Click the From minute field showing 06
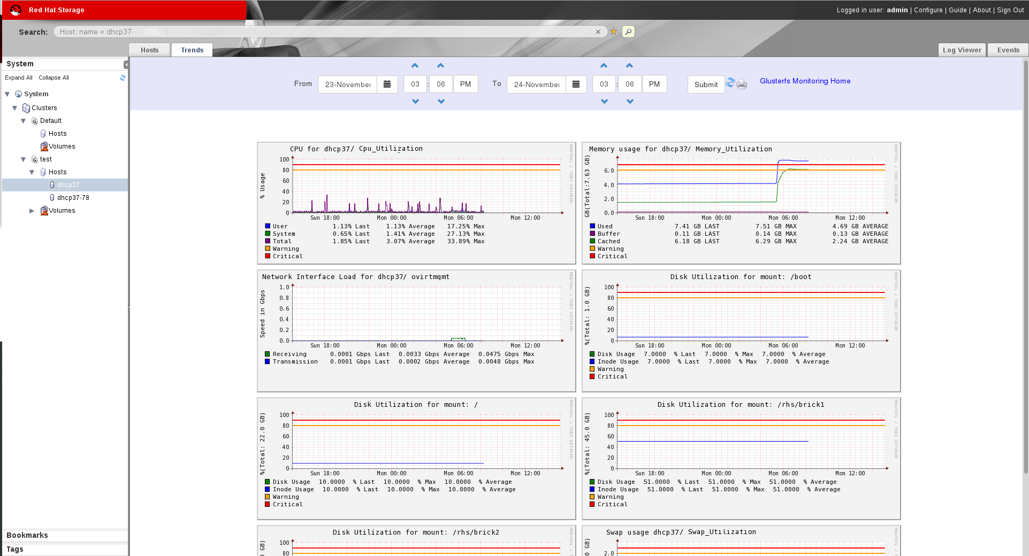The width and height of the screenshot is (1029, 556). (441, 84)
